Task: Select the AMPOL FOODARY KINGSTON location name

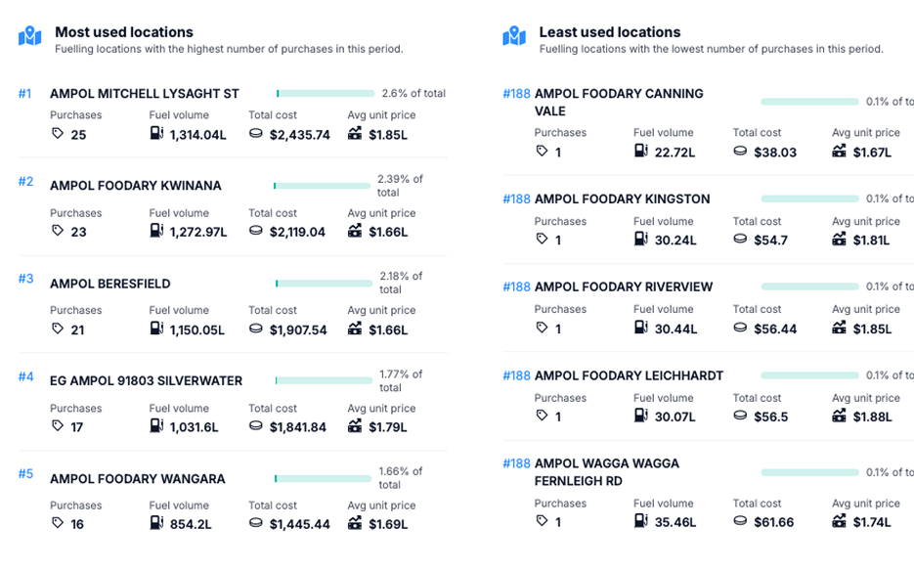Action: pyautogui.click(x=622, y=199)
